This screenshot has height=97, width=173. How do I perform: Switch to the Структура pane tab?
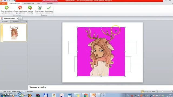point(16,22)
